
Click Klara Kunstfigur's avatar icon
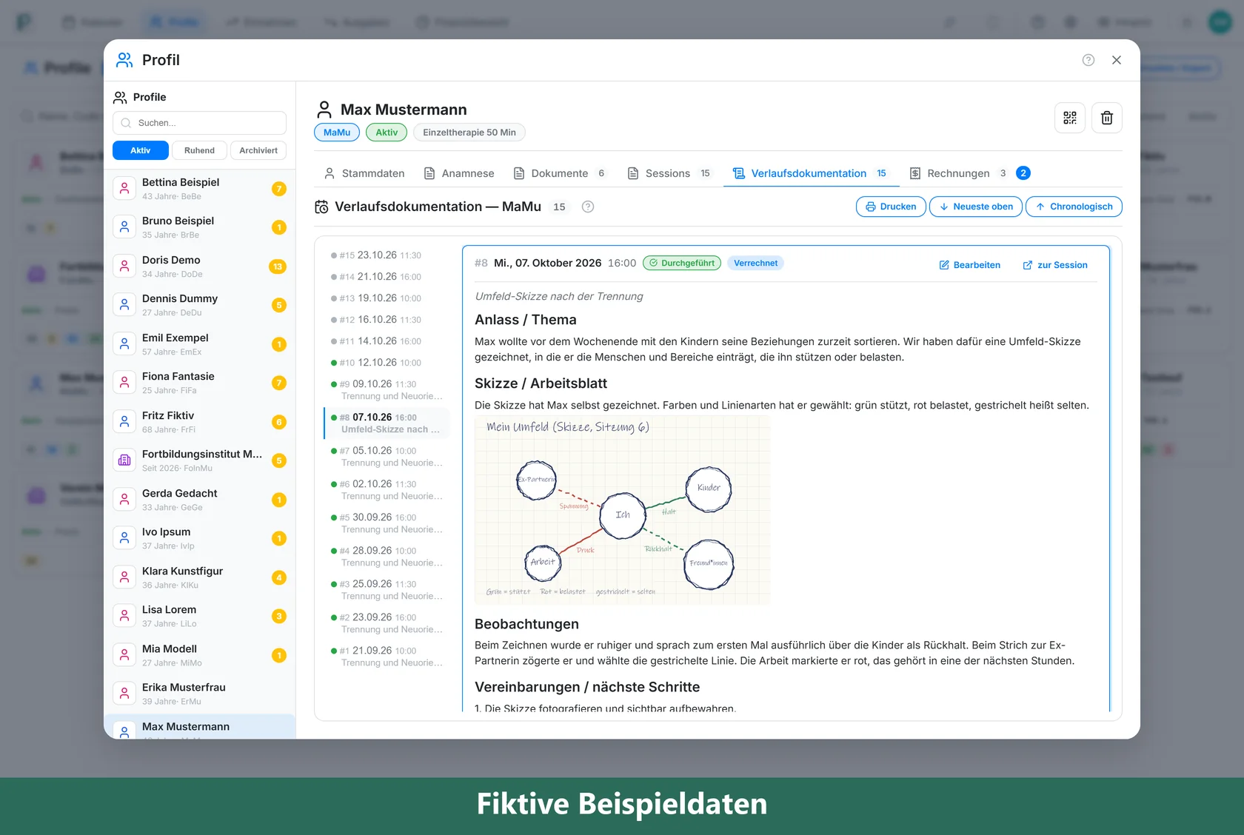tap(124, 577)
